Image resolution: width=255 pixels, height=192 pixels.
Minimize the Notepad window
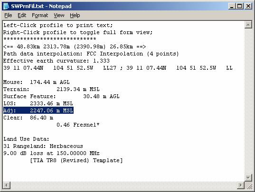pos(232,6)
